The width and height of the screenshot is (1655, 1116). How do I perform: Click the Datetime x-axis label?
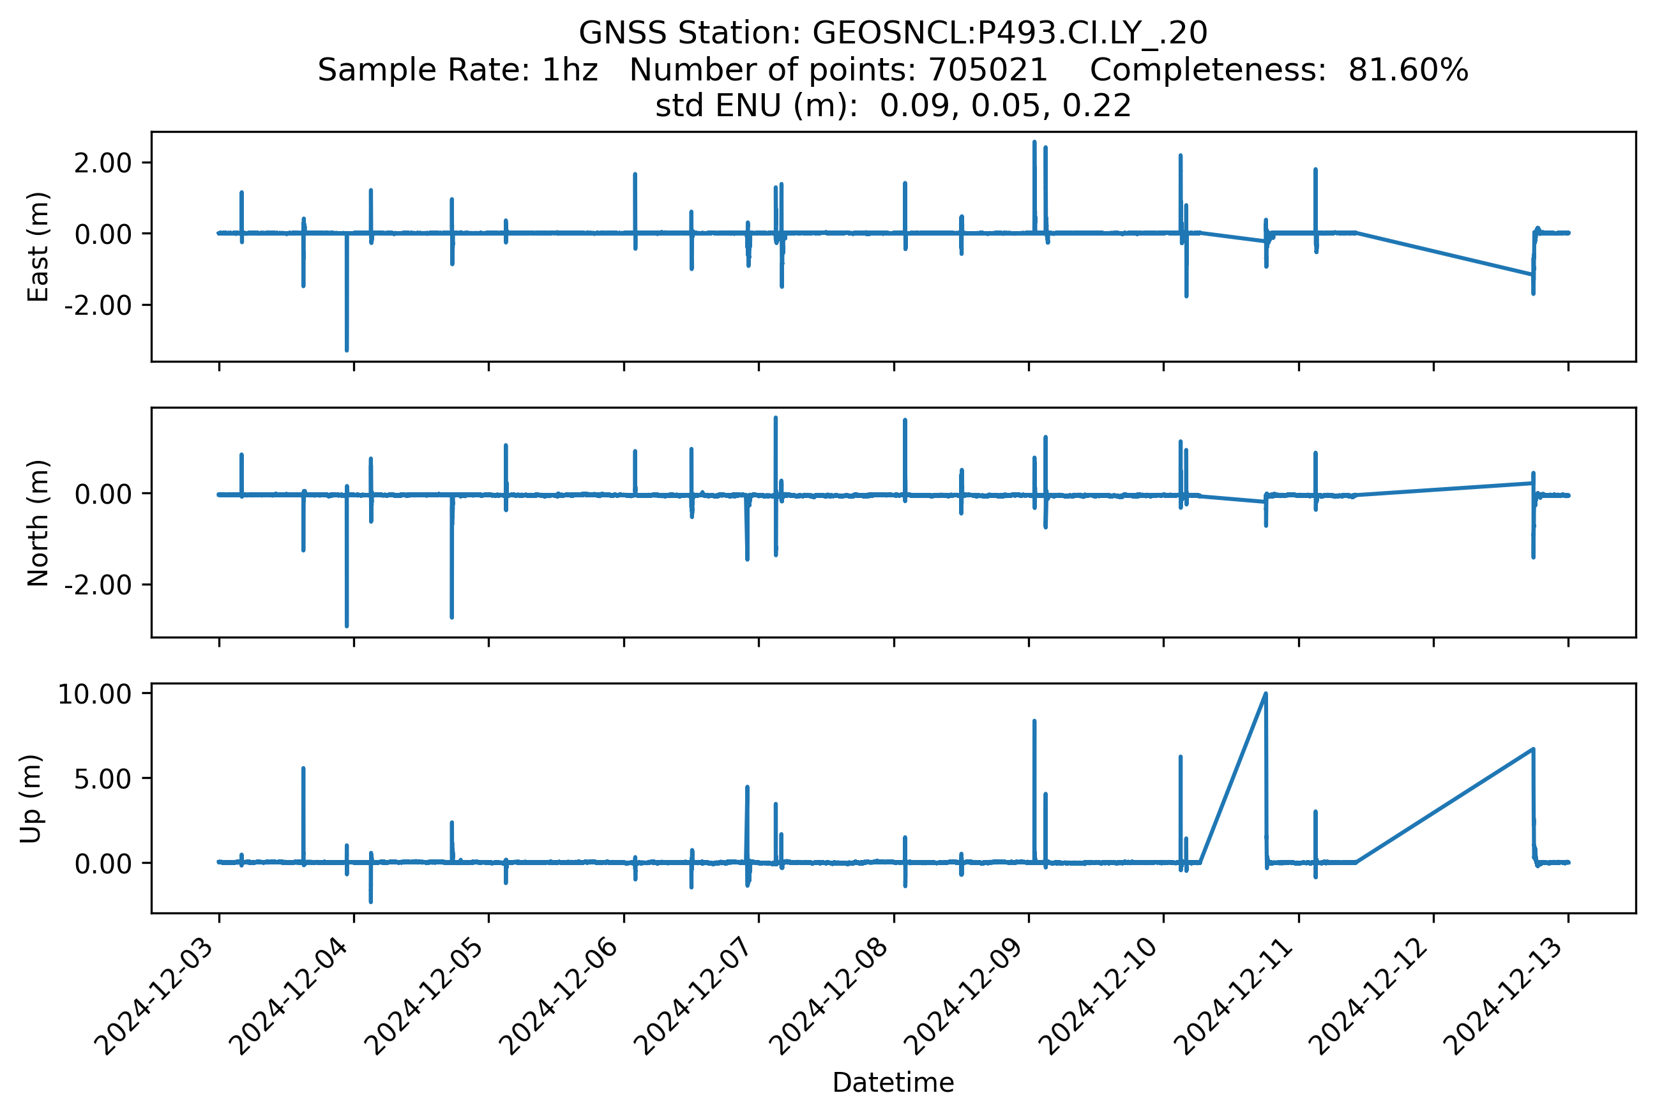tap(893, 1083)
